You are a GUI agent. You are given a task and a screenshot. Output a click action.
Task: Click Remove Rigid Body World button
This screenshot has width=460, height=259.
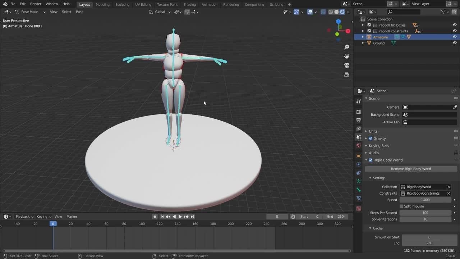click(x=411, y=169)
